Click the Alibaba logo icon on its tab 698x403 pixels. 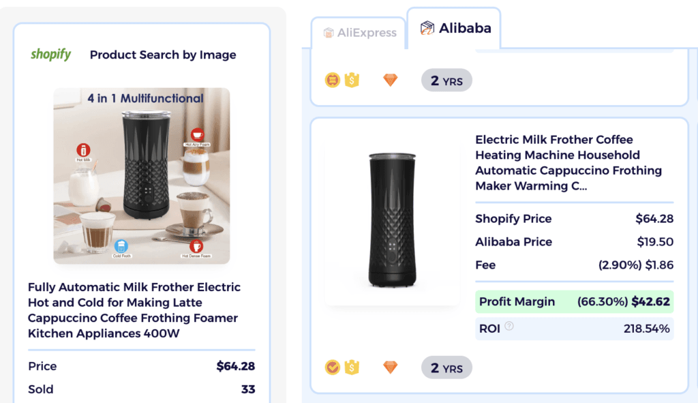(x=428, y=28)
